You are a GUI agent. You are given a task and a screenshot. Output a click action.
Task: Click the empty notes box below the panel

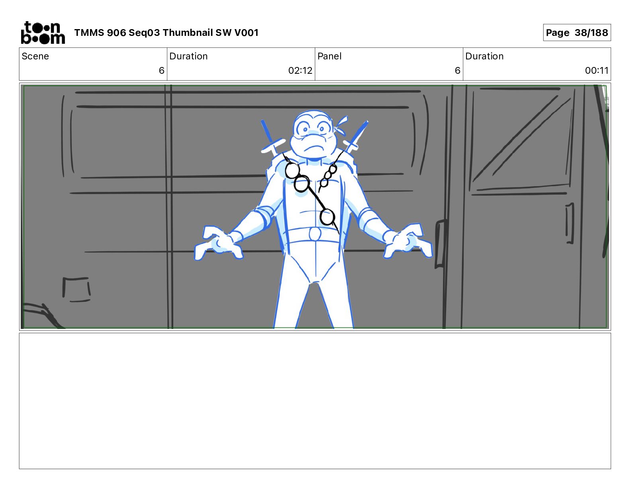315,401
